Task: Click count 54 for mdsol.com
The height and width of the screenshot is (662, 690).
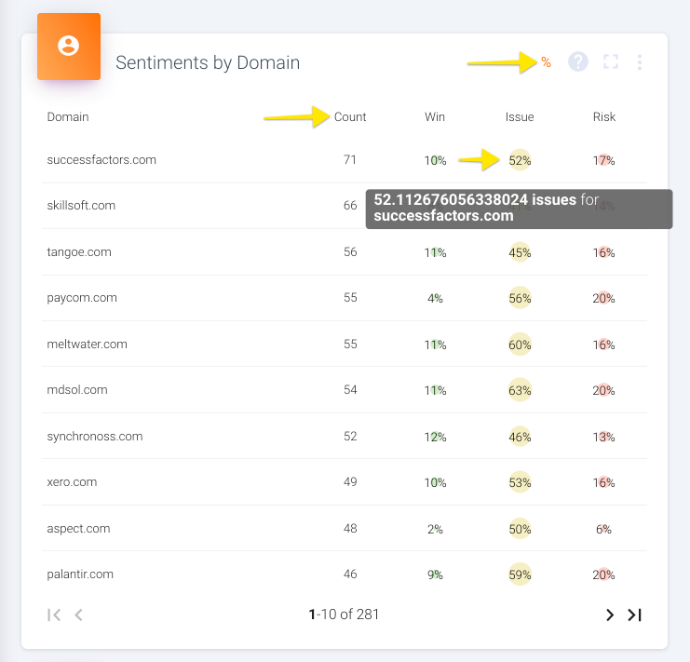Action: click(x=350, y=390)
